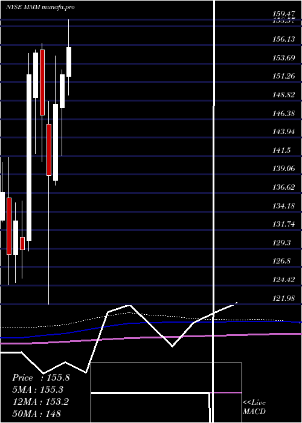Image resolution: width=302 pixels, height=423 pixels.
Task: Select the 136.62 price axis label
Action: [284, 187]
